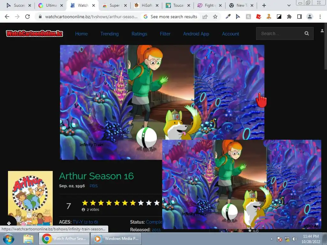Open the Chrome profile avatar

pos(310,17)
